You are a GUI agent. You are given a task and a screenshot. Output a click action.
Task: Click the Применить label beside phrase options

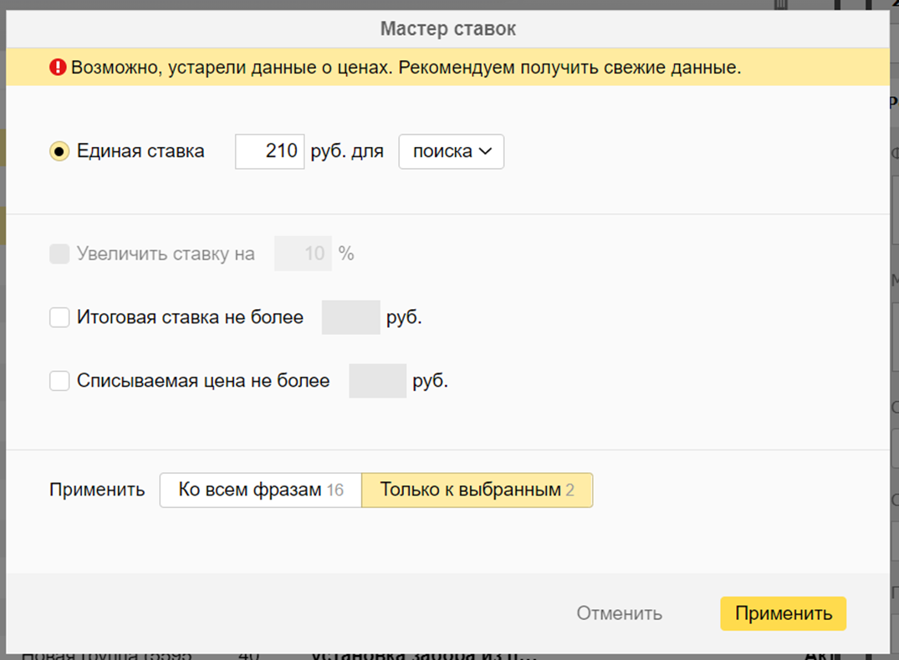(x=97, y=490)
